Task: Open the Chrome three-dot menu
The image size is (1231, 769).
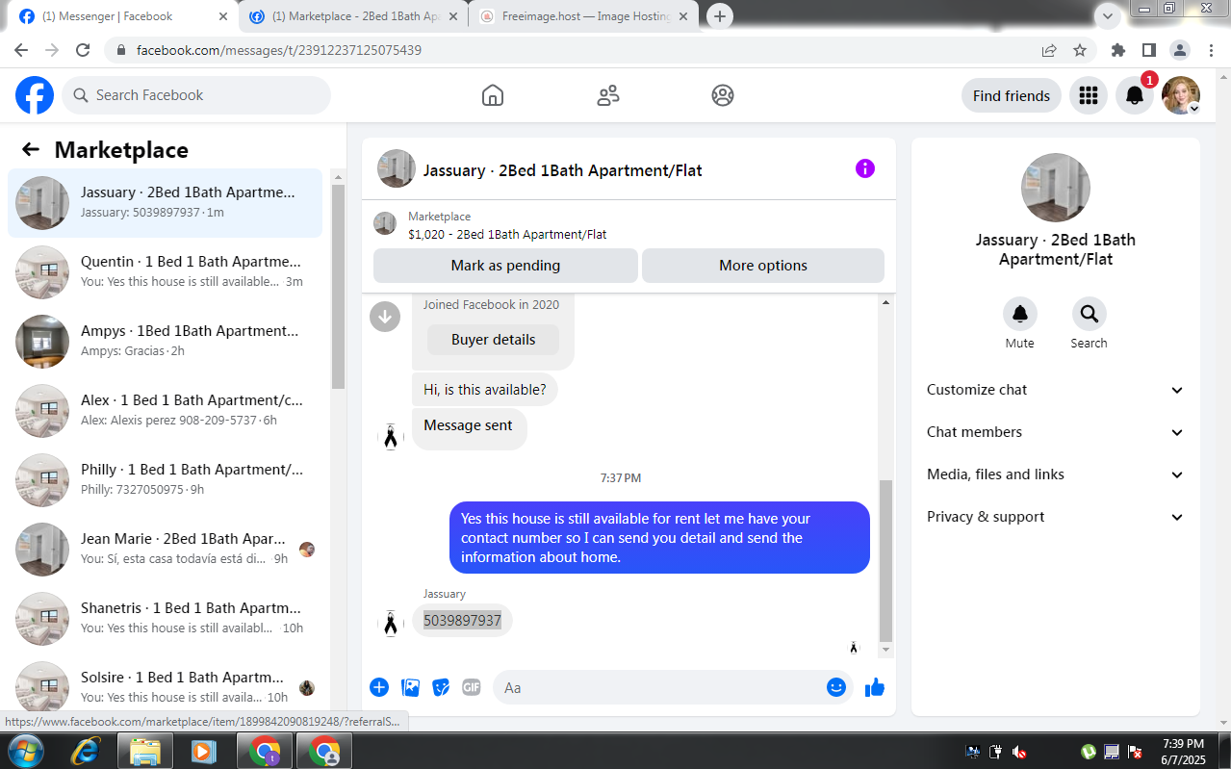Action: pos(1210,50)
